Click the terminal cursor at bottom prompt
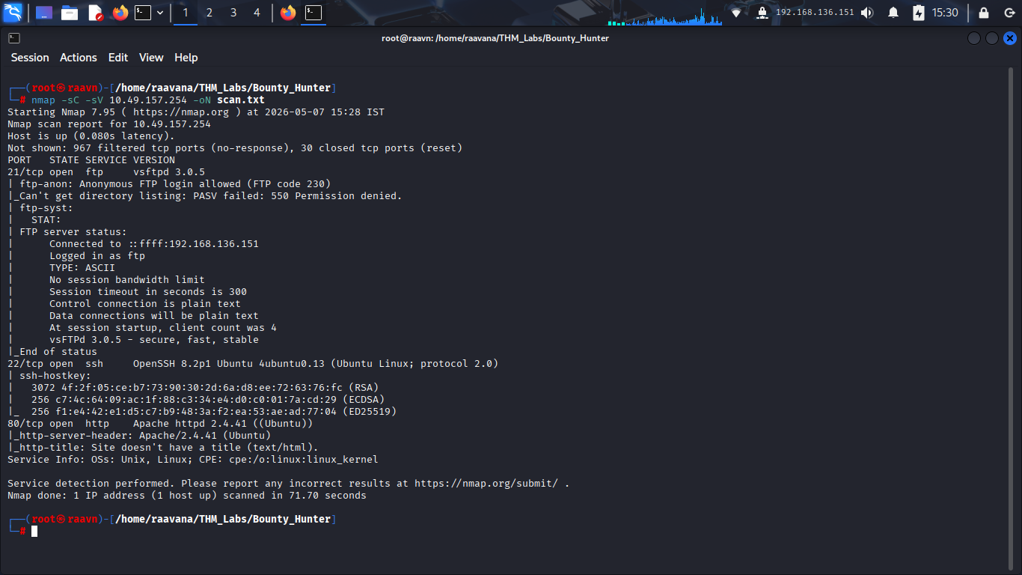 pyautogui.click(x=34, y=531)
